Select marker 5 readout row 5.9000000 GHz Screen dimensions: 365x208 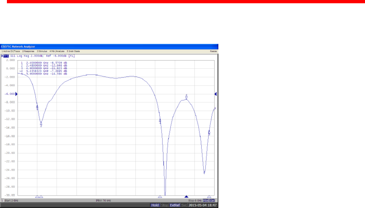(44, 74)
